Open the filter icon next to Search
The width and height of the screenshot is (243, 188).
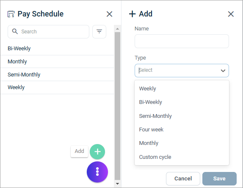99,32
